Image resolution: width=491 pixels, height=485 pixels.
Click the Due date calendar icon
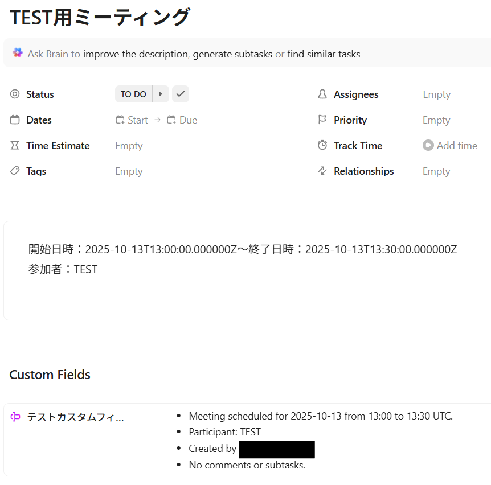171,120
